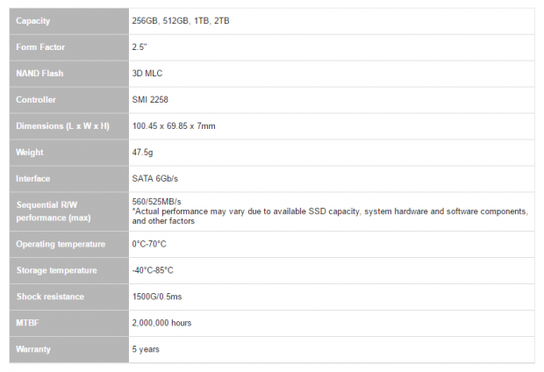Select the 2.5" form factor value

pos(140,47)
